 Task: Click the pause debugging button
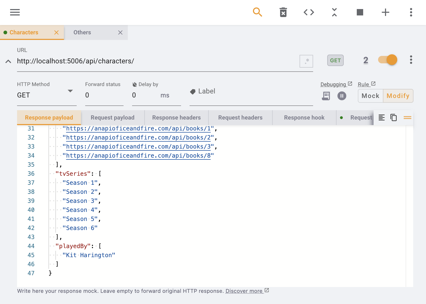[x=342, y=96]
